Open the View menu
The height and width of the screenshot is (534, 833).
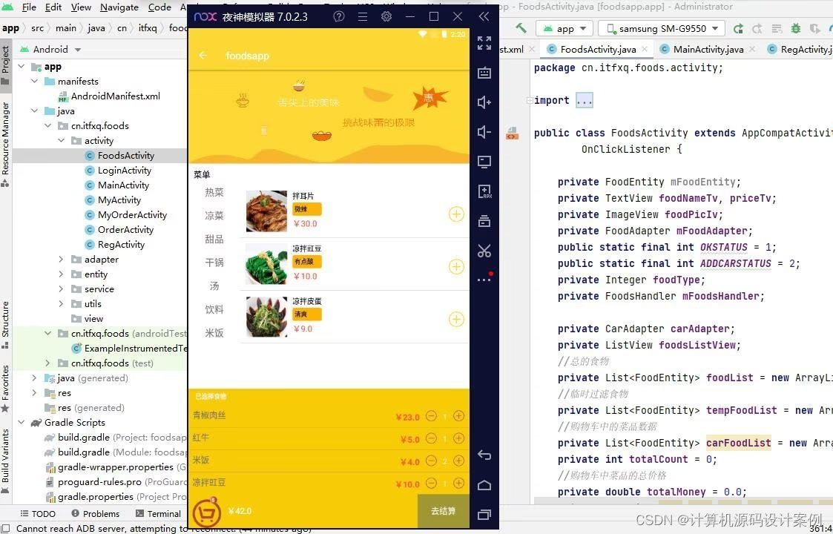tap(81, 7)
